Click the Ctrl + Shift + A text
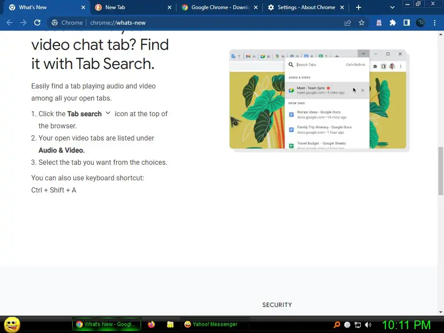Viewport: 444px width, 333px height. [54, 190]
